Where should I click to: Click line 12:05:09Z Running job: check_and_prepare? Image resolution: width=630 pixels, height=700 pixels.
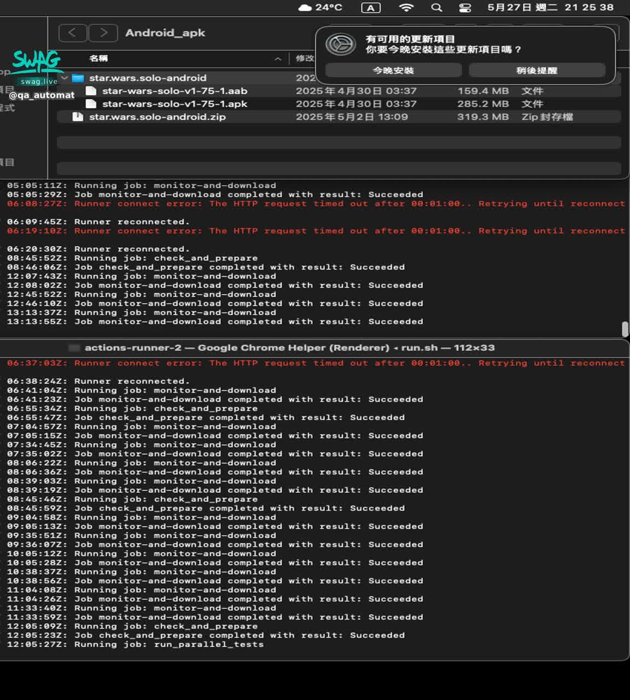pyautogui.click(x=132, y=627)
